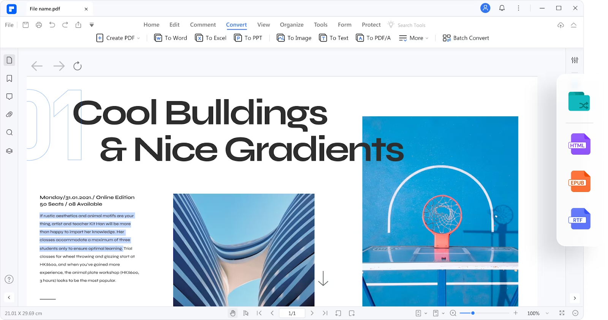Convert the PDF To PPT
This screenshot has height=320, width=608.
248,38
